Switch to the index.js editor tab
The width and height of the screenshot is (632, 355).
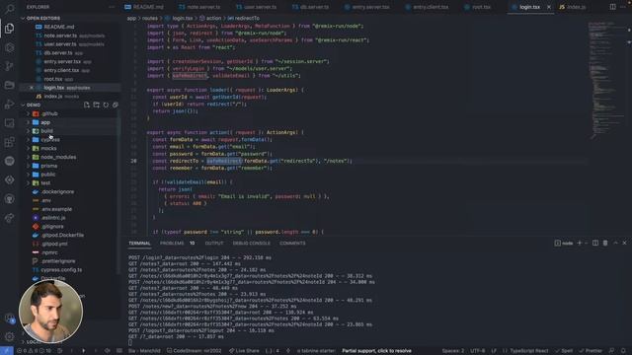[573, 7]
